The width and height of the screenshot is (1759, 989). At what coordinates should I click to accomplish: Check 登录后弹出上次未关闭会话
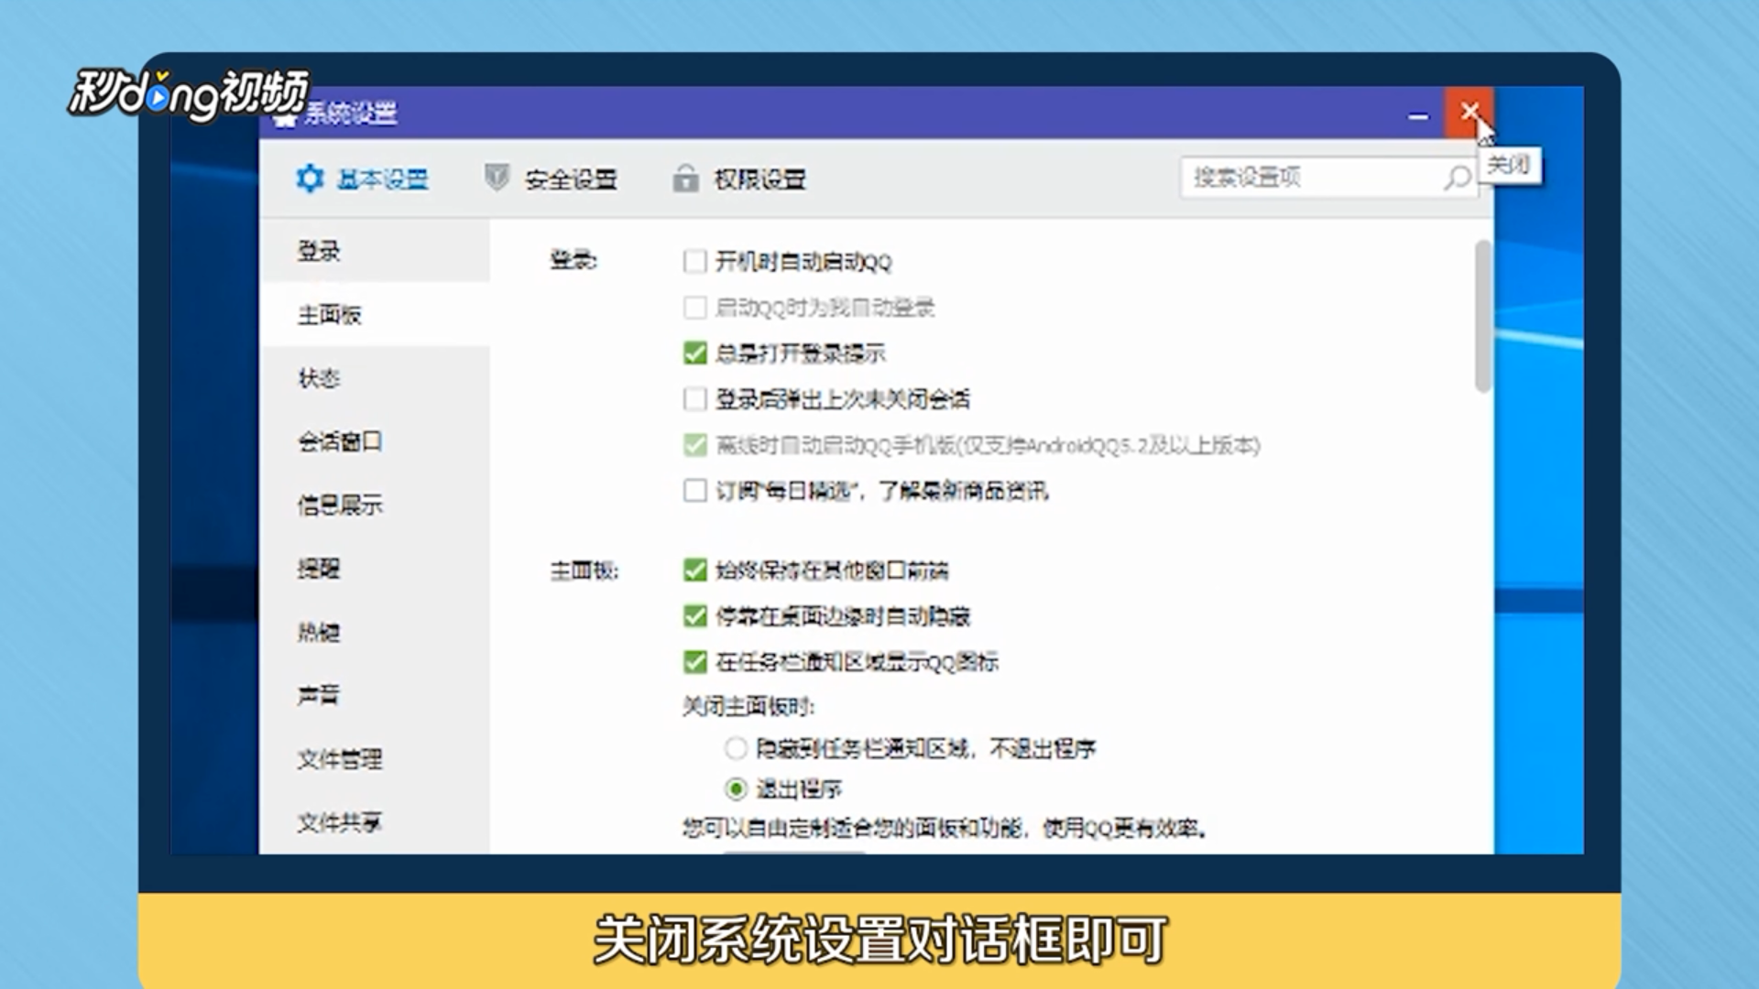tap(694, 399)
